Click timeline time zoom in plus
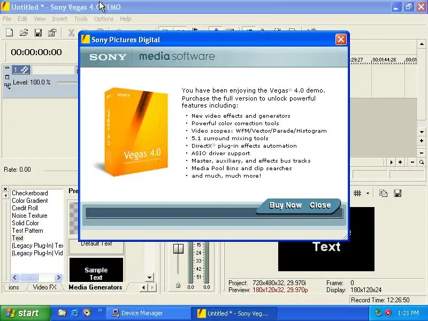 (x=400, y=163)
